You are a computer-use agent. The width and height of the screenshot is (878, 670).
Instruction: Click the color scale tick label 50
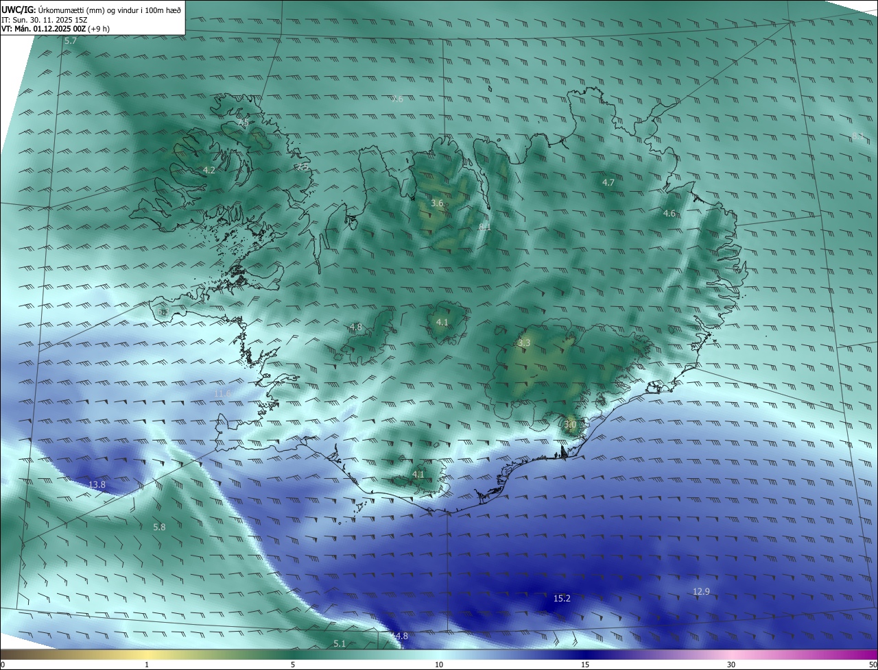point(873,665)
